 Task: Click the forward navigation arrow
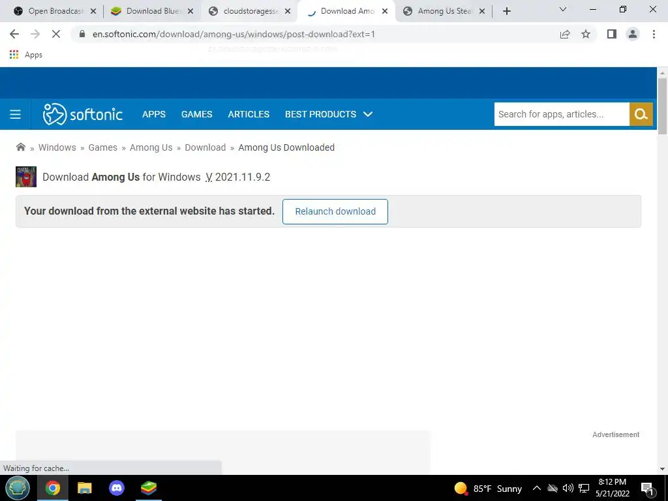[35, 34]
